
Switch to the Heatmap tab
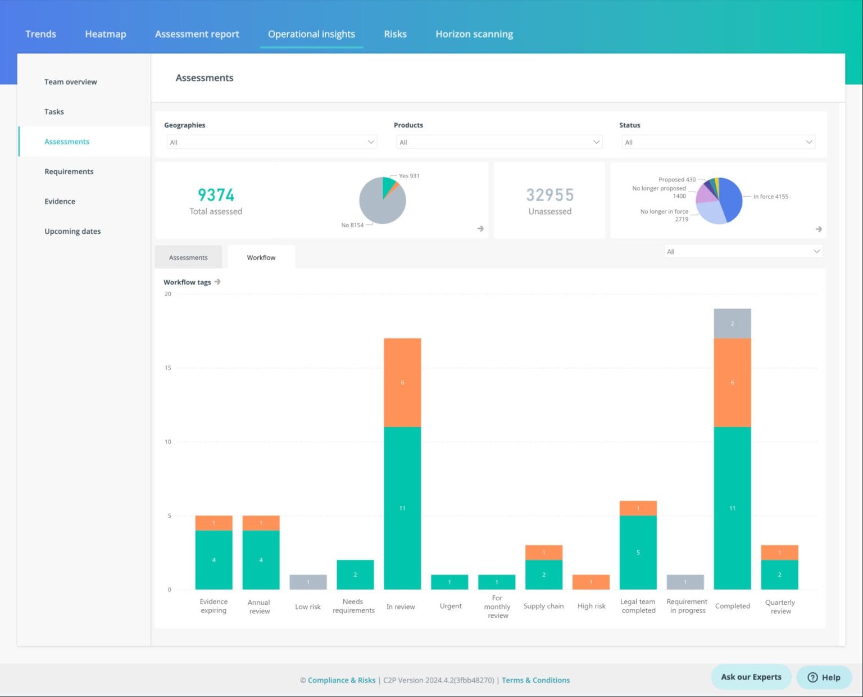(106, 34)
